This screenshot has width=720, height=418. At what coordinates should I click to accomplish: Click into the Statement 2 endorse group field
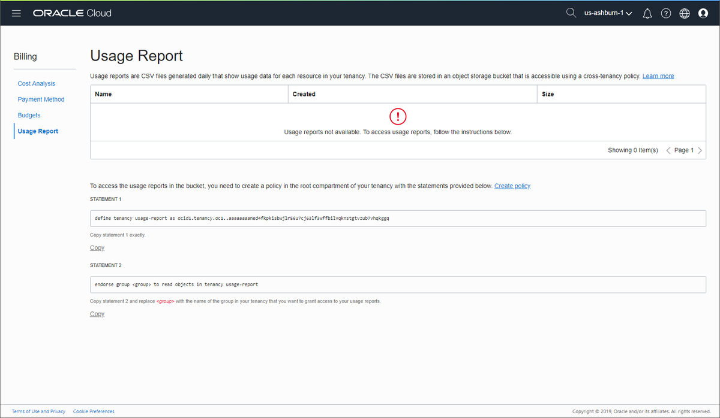(398, 284)
